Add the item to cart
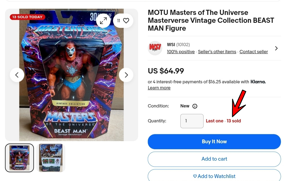The height and width of the screenshot is (181, 287). click(214, 159)
